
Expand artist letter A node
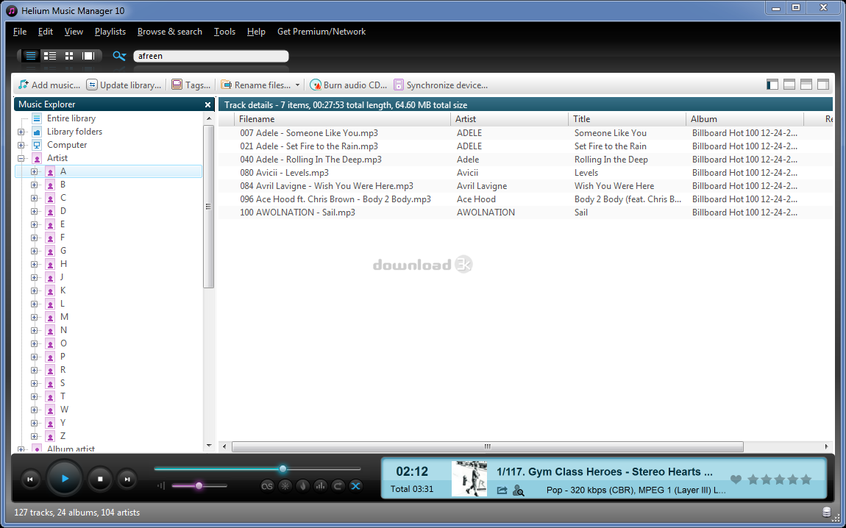(x=34, y=171)
